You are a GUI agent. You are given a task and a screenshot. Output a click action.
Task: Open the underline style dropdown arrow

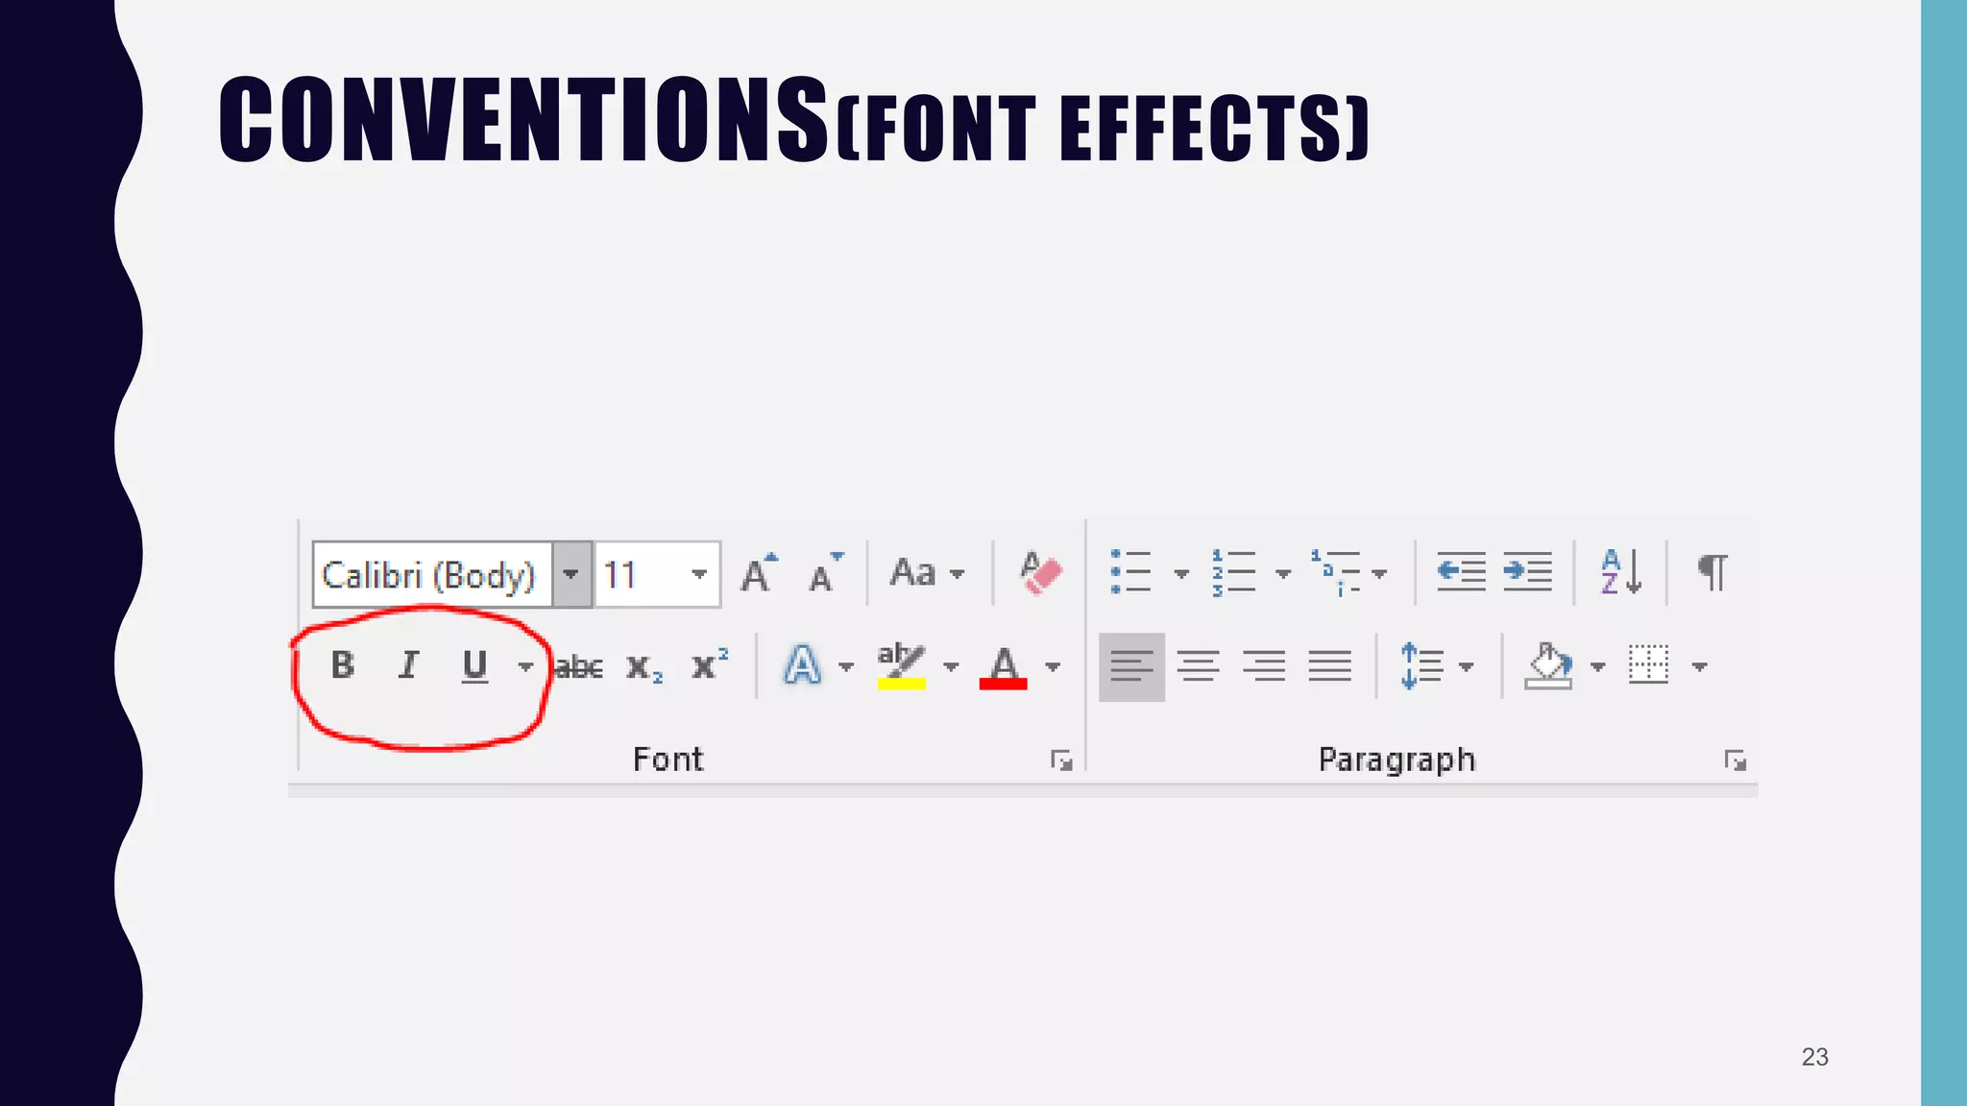coord(525,666)
